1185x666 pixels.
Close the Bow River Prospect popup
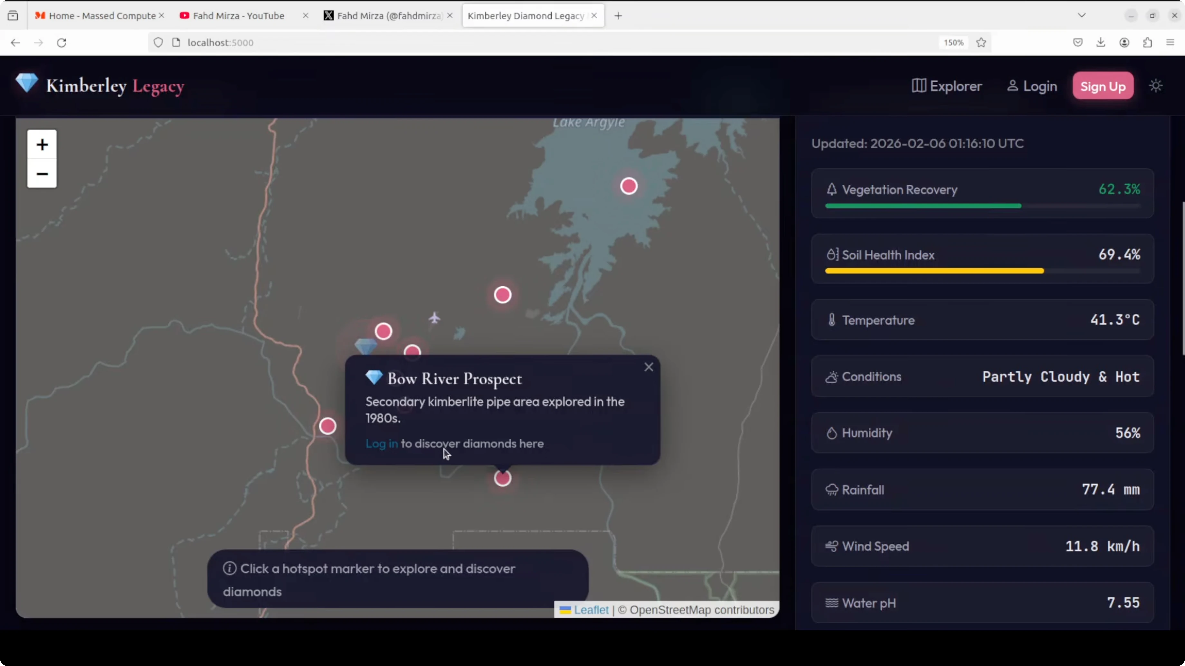648,367
